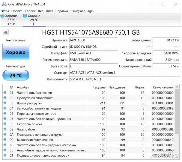Select row Часы работы
This screenshot has width=182, height=162.
[x=89, y=129]
